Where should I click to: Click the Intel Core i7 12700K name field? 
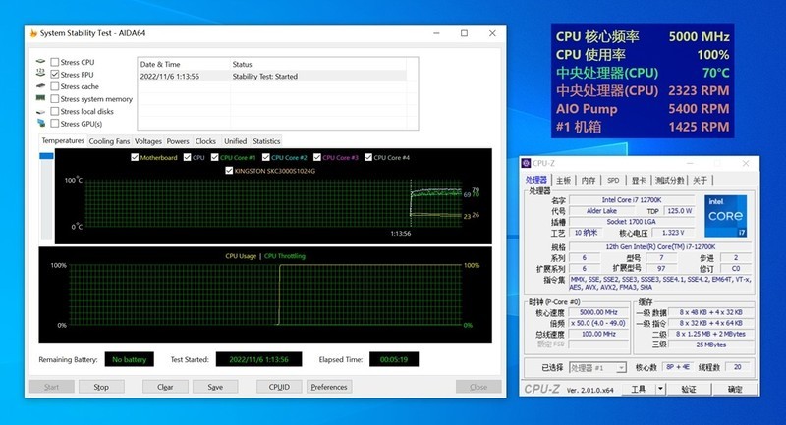(632, 199)
